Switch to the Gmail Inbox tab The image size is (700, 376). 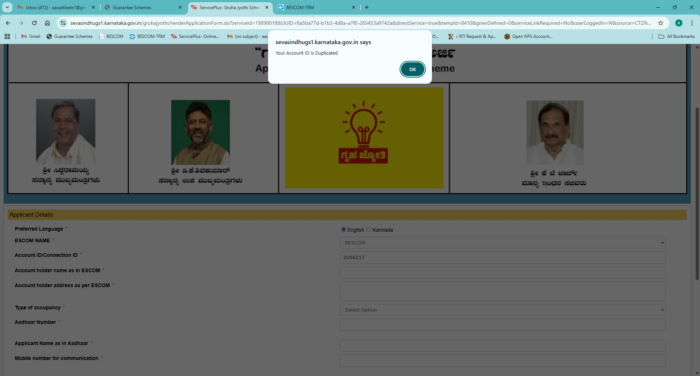[x=56, y=7]
